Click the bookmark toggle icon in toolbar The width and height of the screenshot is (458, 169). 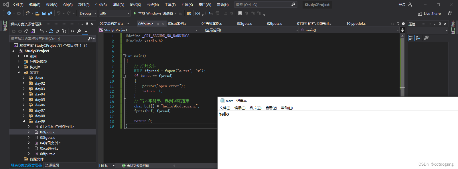click(240, 13)
